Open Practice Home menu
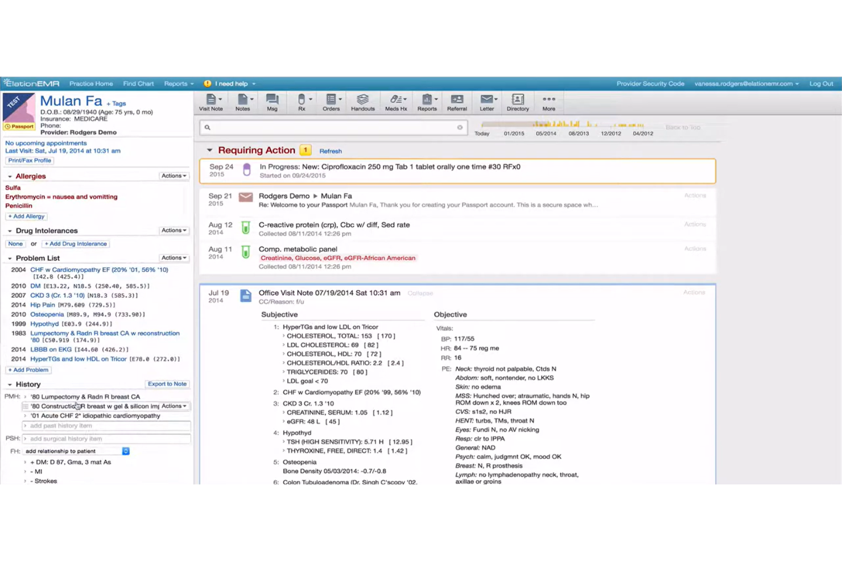Viewport: 842px width, 561px height. [x=91, y=84]
